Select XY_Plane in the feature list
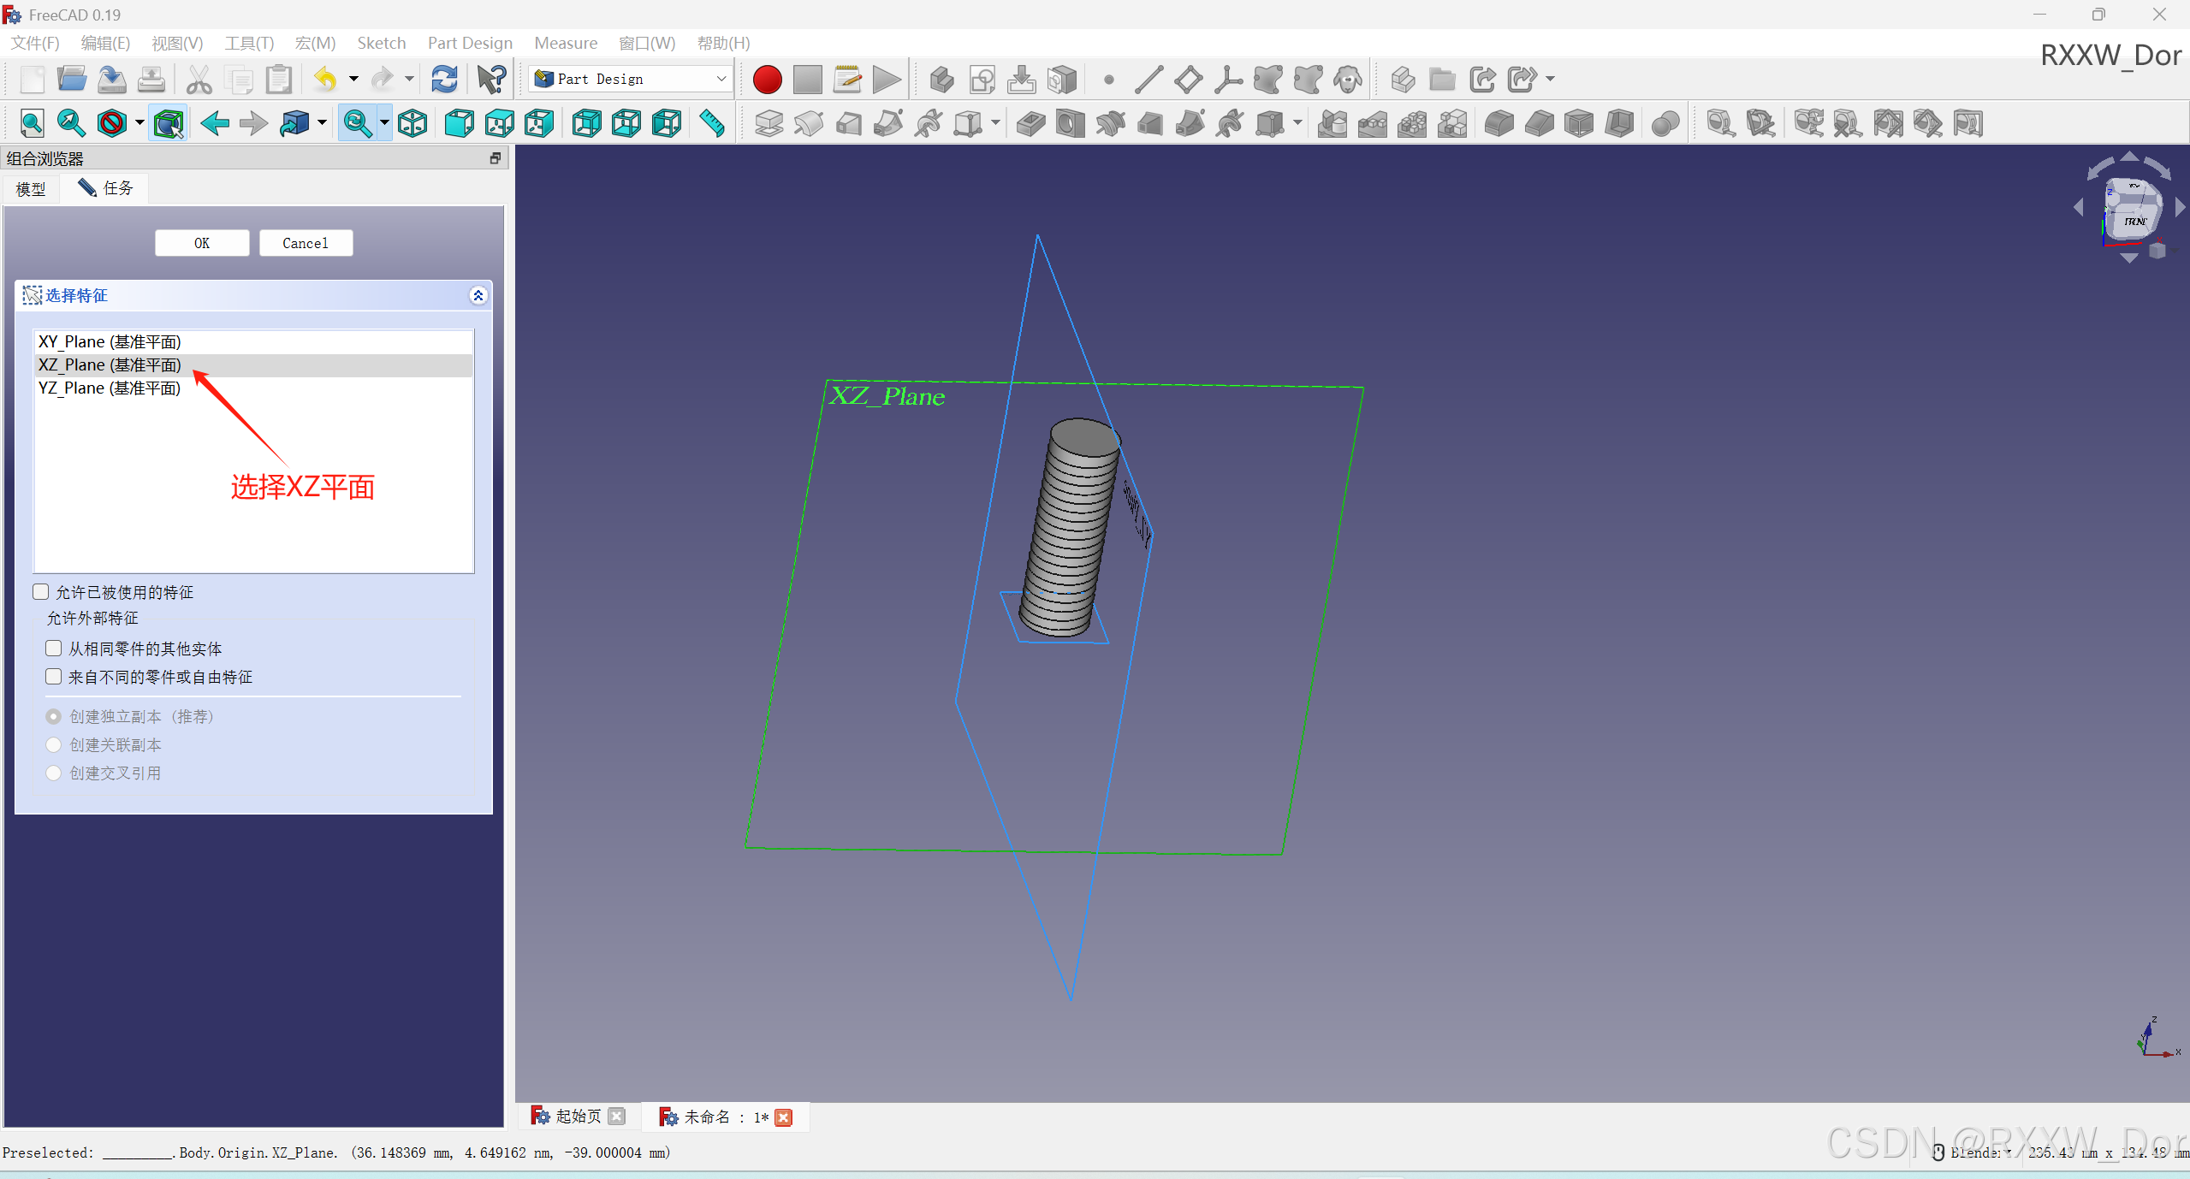 click(109, 341)
